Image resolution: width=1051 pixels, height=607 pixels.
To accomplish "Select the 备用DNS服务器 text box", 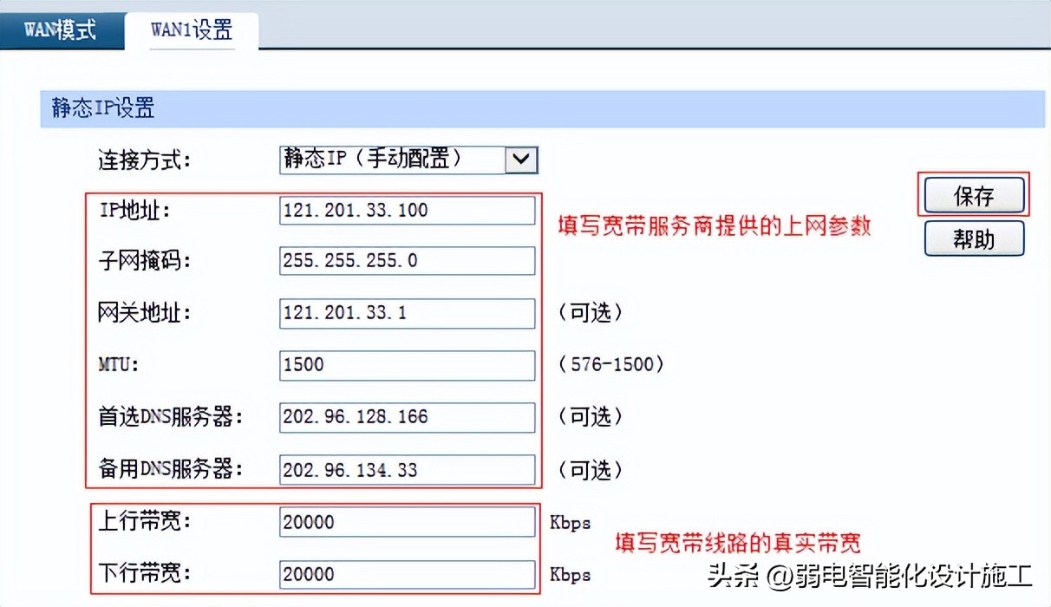I will (407, 470).
